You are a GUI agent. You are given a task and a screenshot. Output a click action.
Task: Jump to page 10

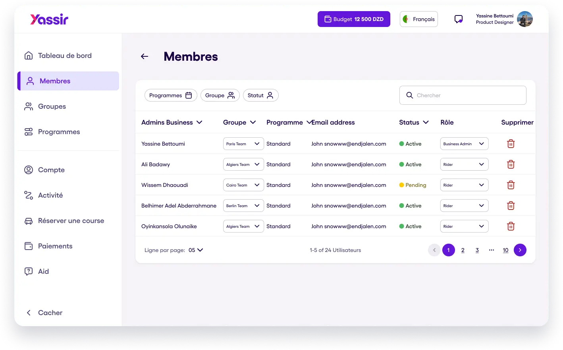506,250
